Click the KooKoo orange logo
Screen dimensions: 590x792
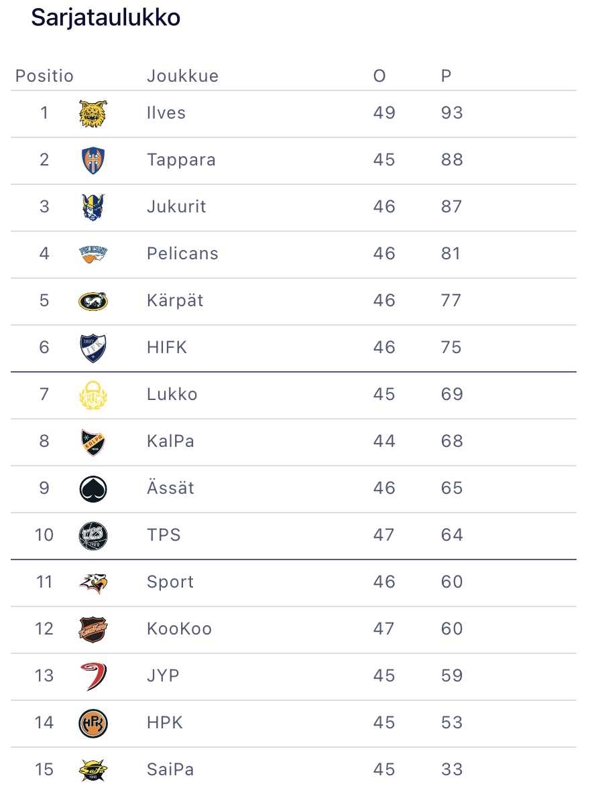[93, 629]
